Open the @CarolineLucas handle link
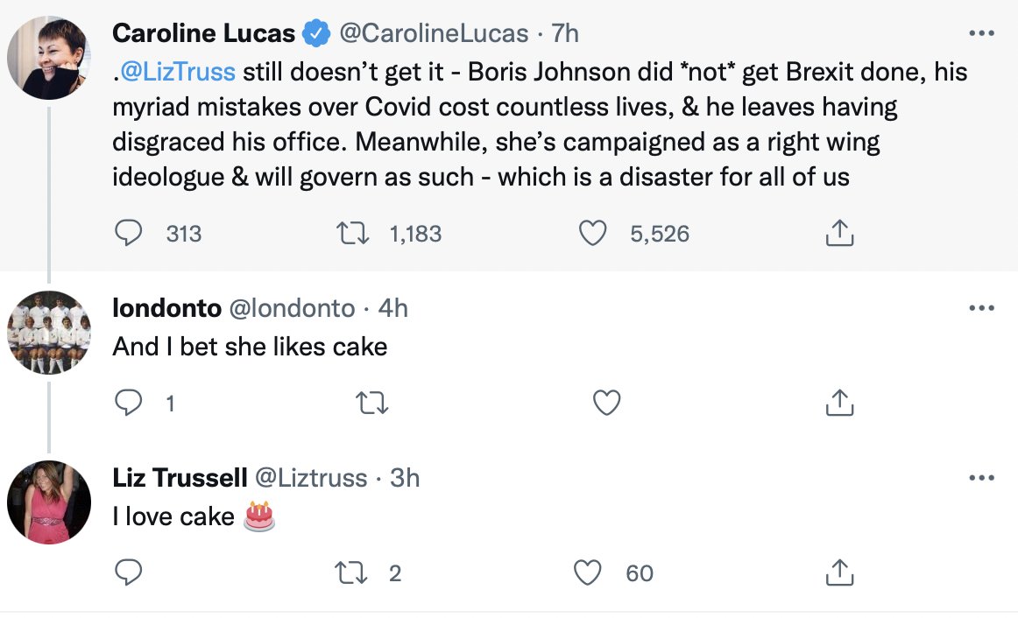The width and height of the screenshot is (1018, 618). (434, 34)
